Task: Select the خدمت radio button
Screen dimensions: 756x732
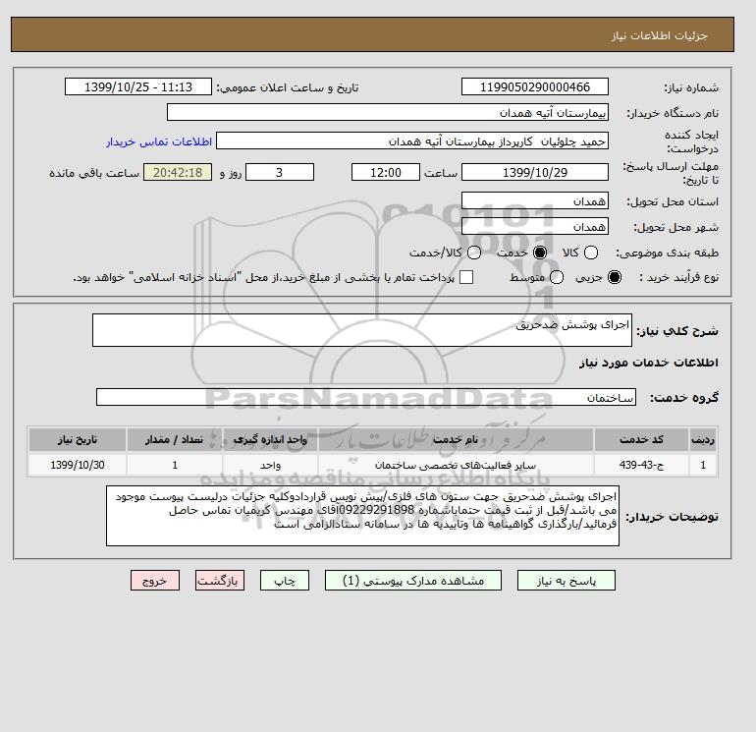Action: [x=540, y=253]
